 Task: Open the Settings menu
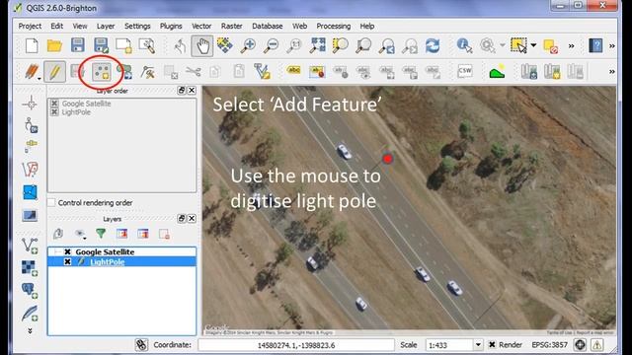137,27
